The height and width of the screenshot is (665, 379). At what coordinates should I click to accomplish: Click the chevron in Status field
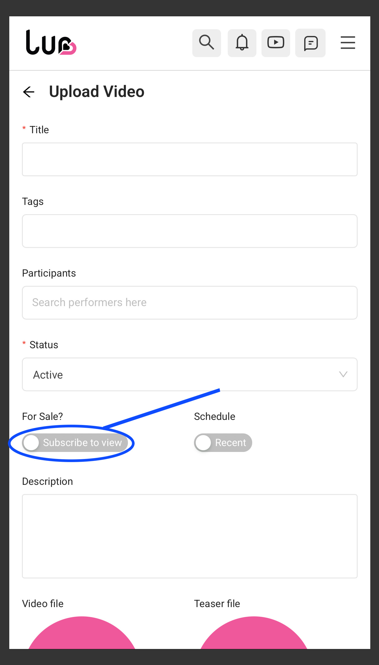[343, 374]
